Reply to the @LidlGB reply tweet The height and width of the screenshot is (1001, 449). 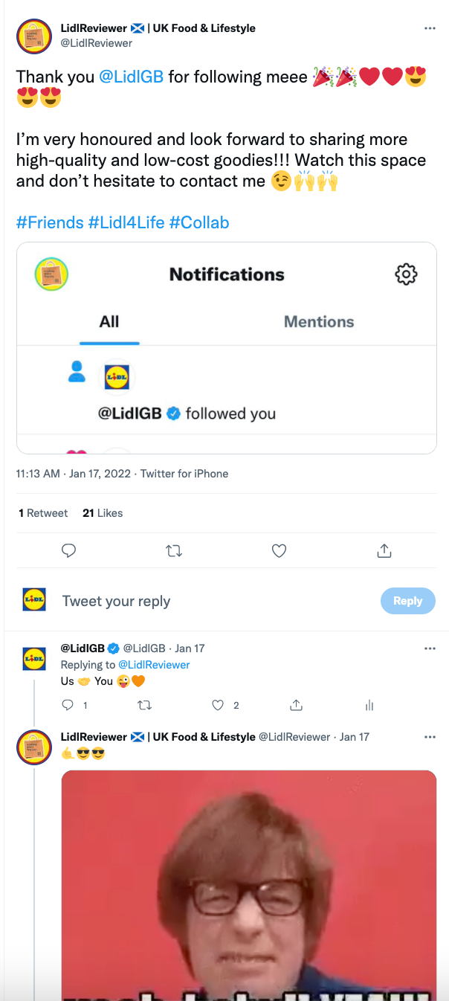click(68, 705)
